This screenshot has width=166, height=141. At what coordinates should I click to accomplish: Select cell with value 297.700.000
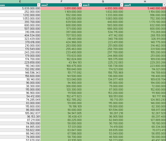coord(103,53)
